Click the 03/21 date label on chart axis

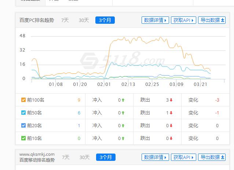[x=200, y=84]
